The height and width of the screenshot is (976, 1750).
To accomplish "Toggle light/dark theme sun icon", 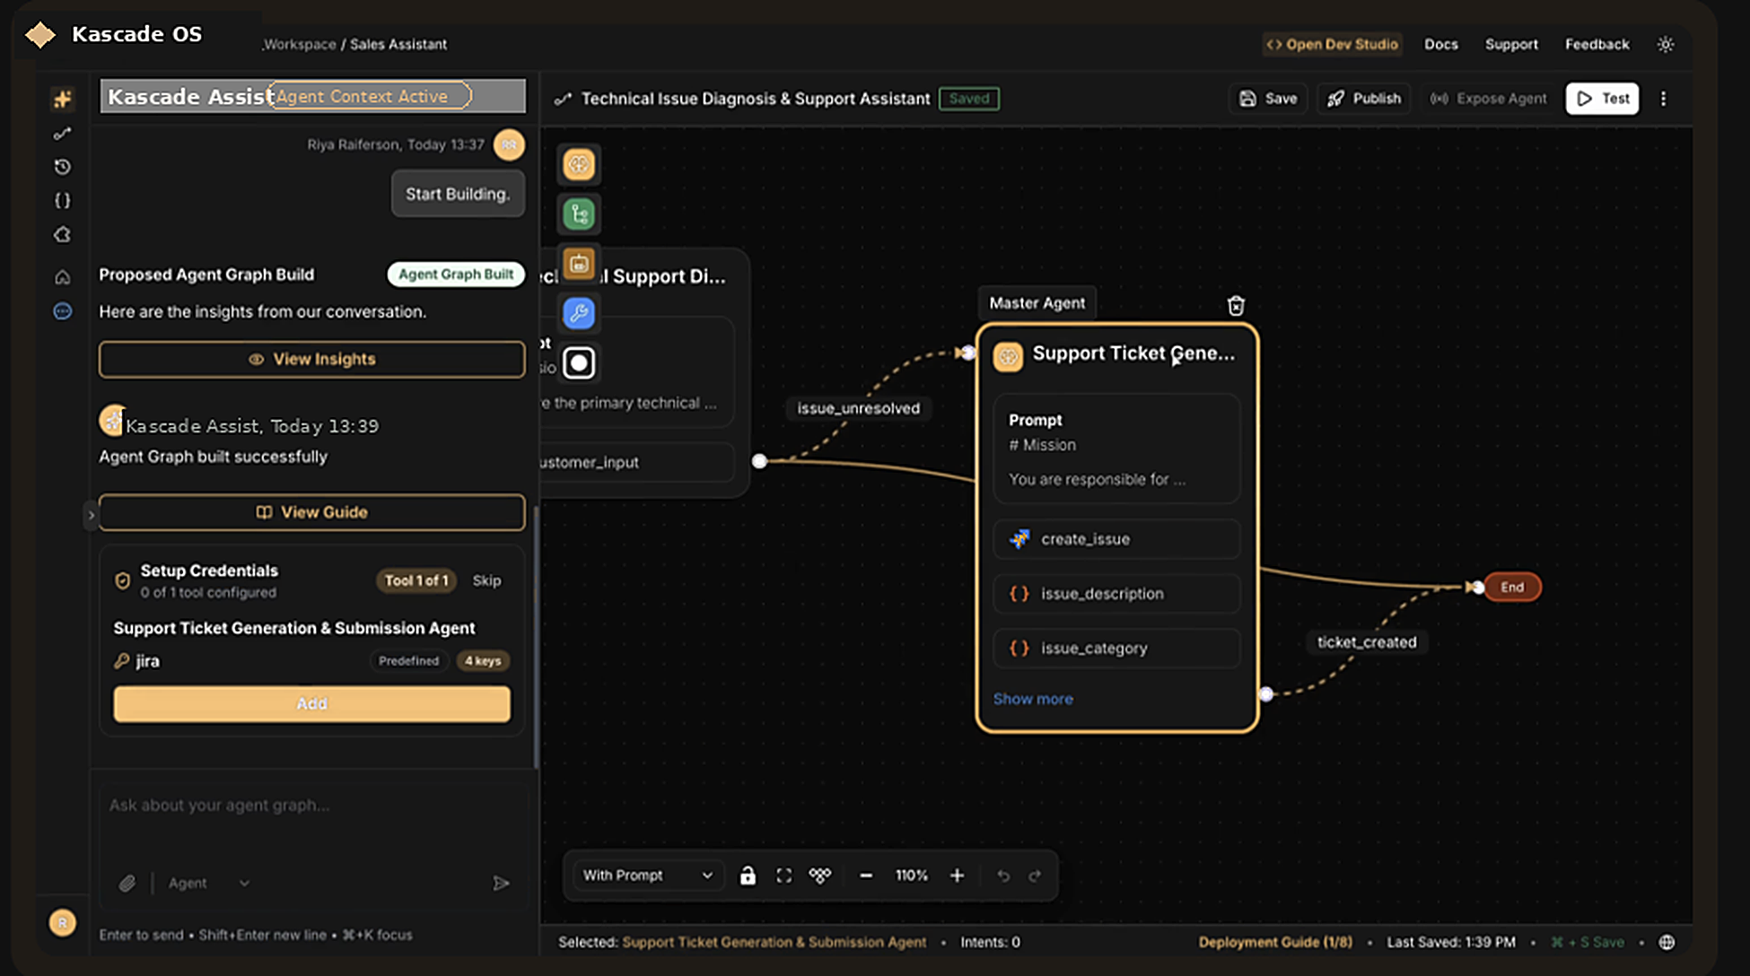I will (x=1666, y=44).
